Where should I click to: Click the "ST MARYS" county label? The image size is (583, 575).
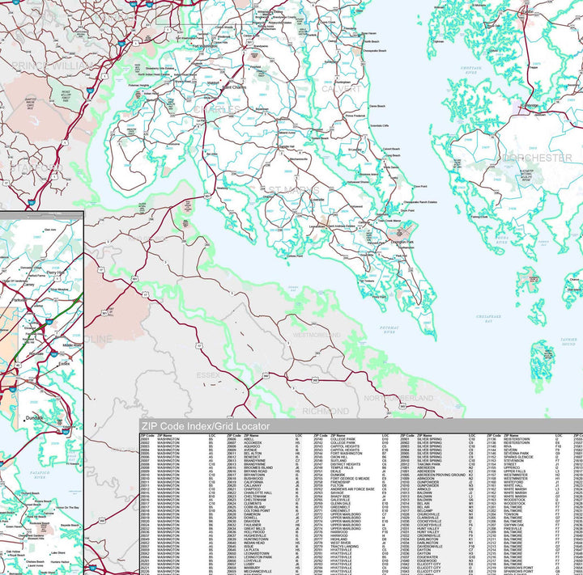pos(293,190)
